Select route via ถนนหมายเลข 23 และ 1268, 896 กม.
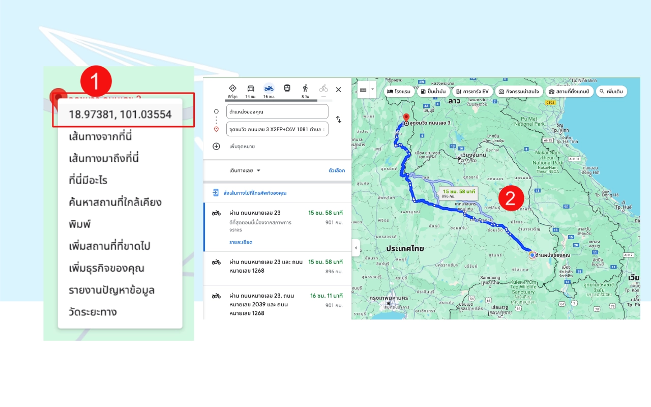 point(277,269)
